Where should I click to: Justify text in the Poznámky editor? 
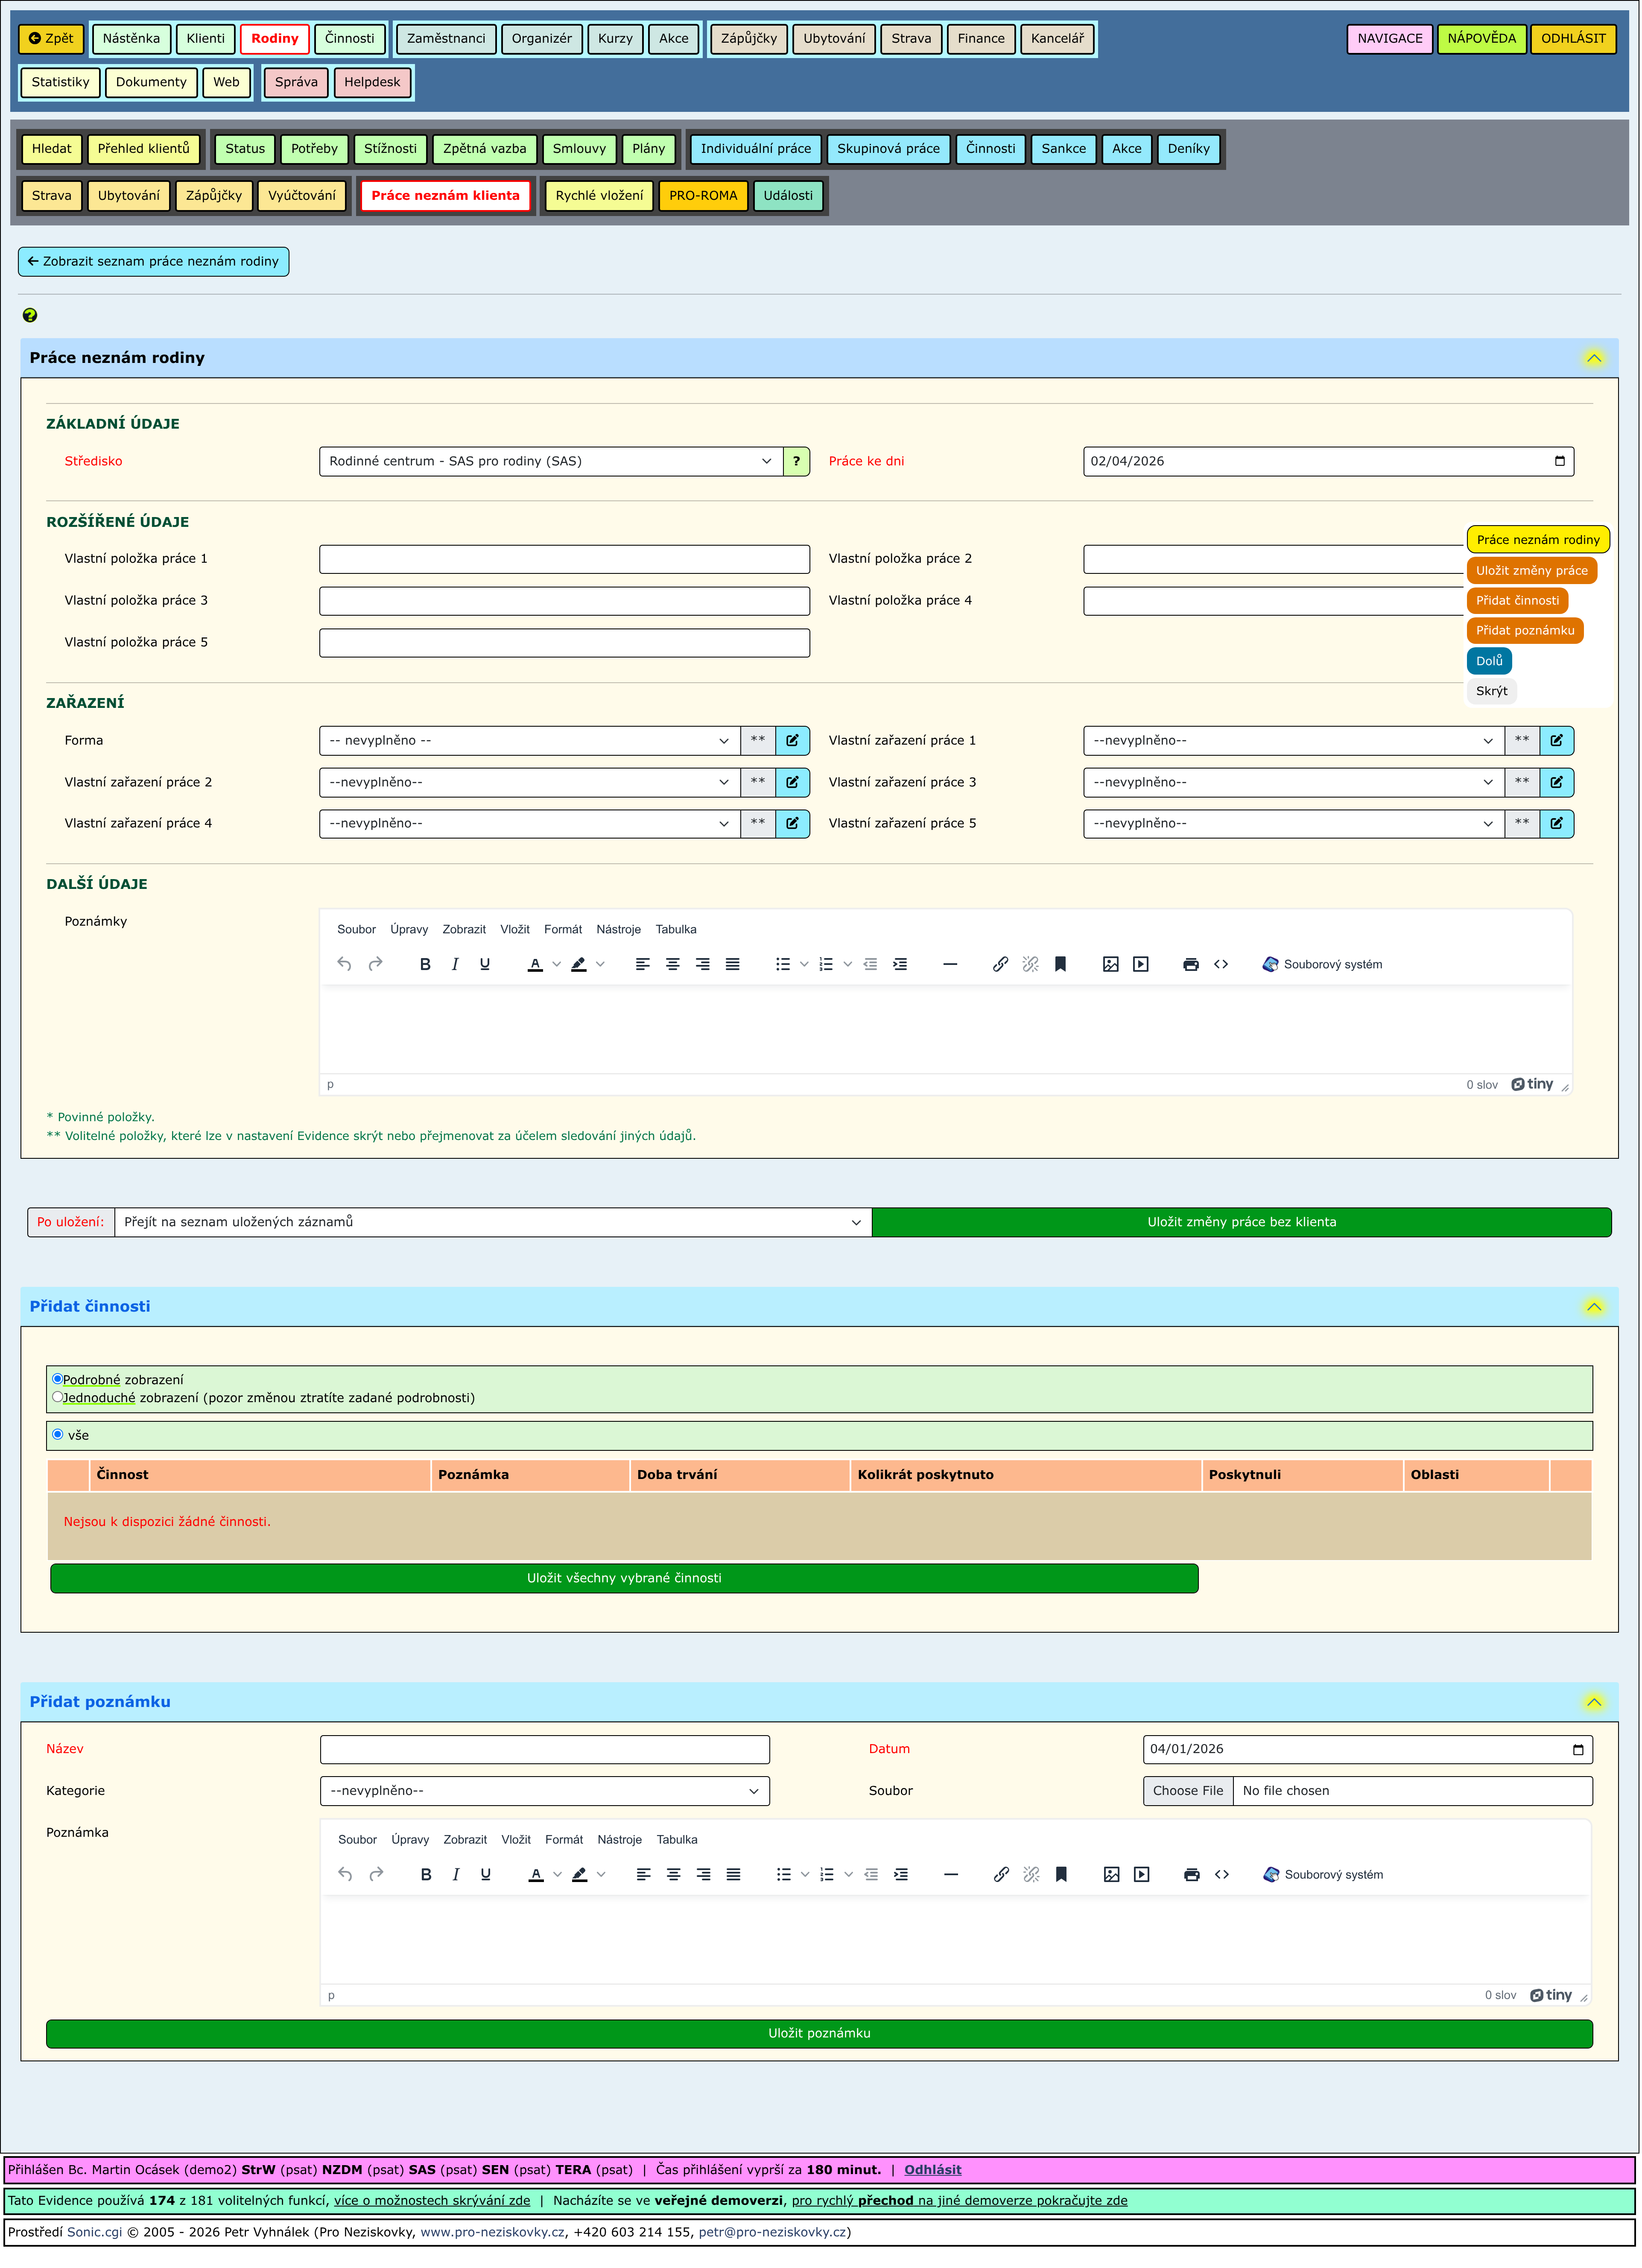pyautogui.click(x=733, y=965)
